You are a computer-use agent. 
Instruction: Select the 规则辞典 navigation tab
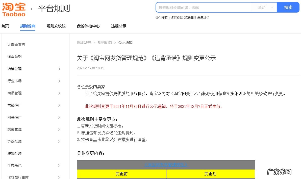click(x=28, y=26)
